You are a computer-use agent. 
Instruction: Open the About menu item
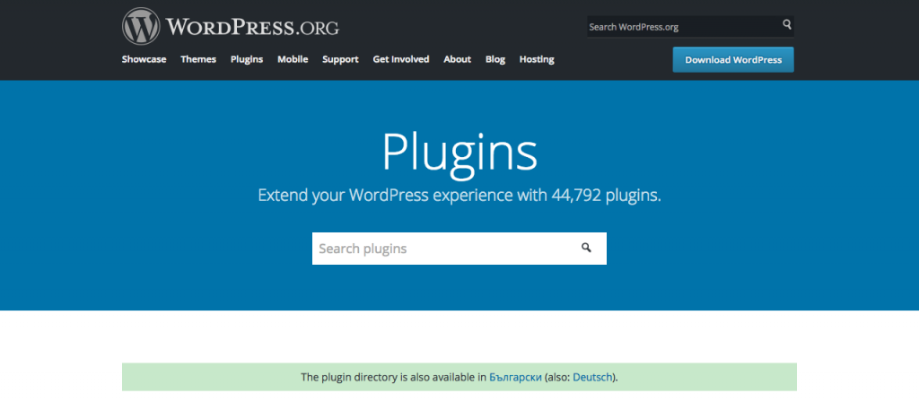(x=457, y=59)
